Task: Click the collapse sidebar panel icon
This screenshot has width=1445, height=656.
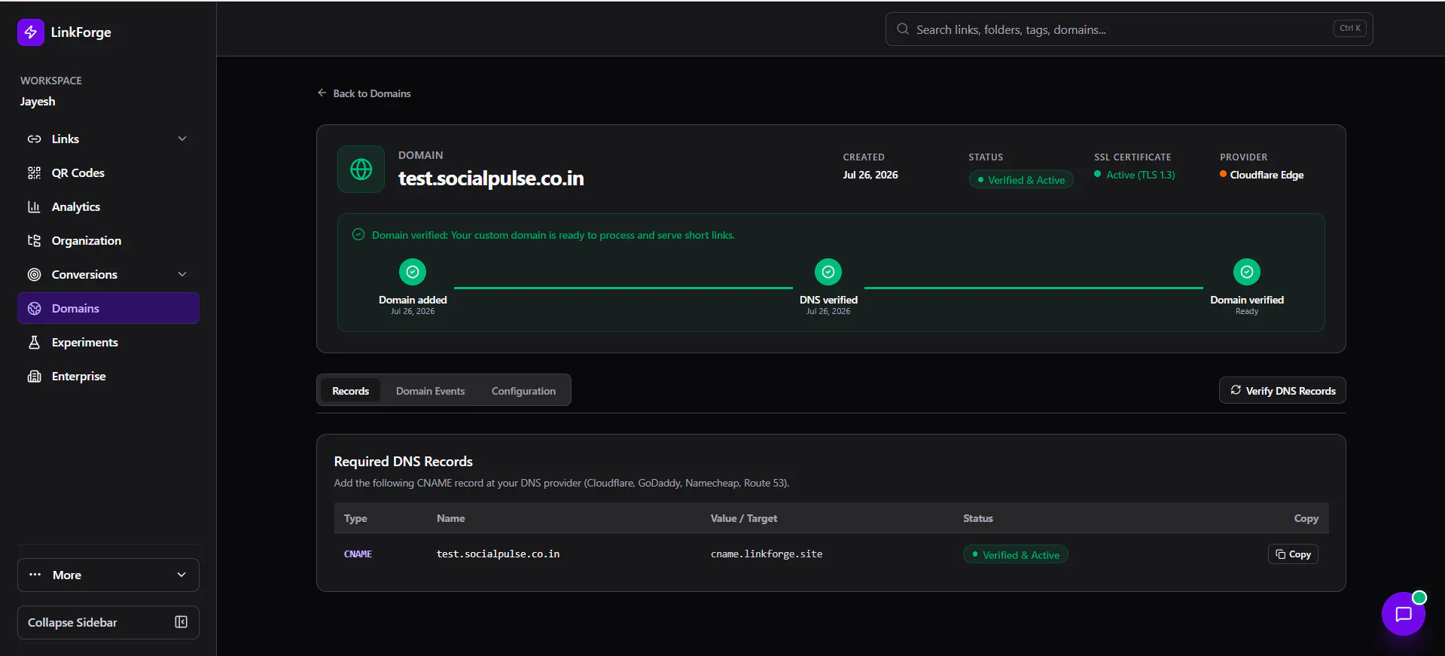Action: (181, 622)
